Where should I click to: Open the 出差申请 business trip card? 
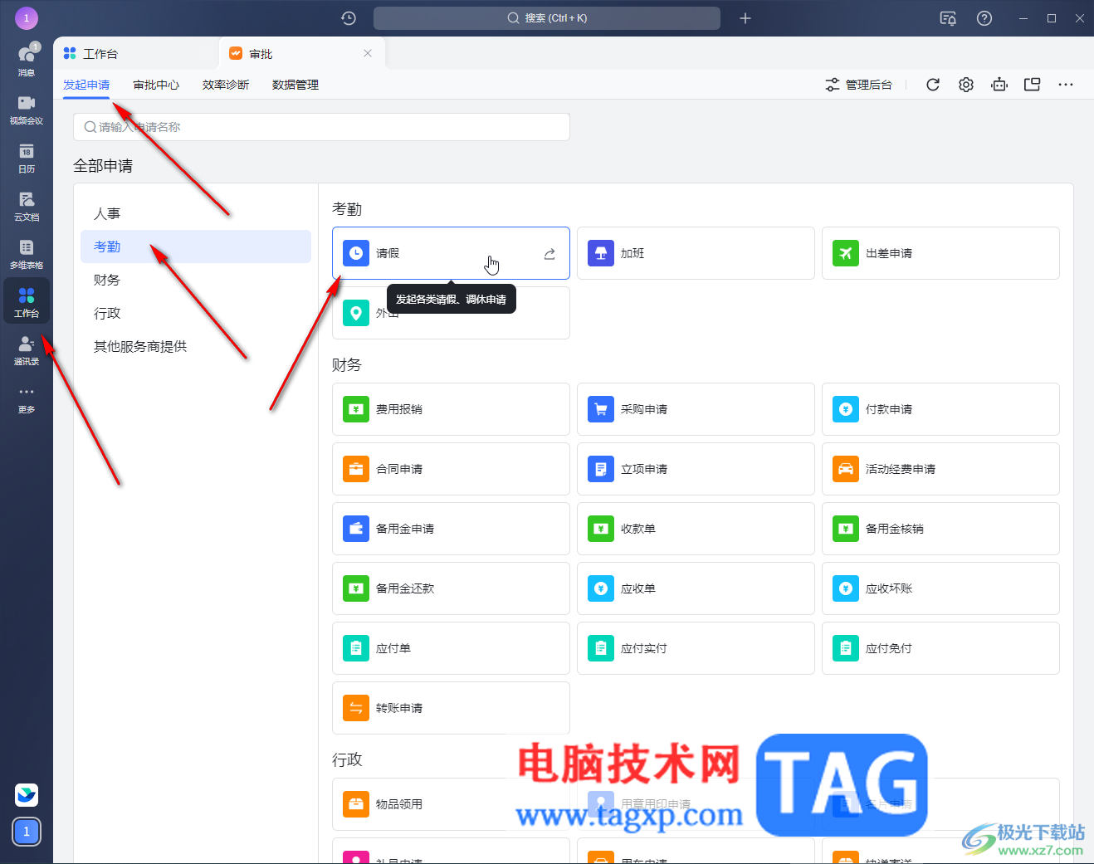(940, 253)
